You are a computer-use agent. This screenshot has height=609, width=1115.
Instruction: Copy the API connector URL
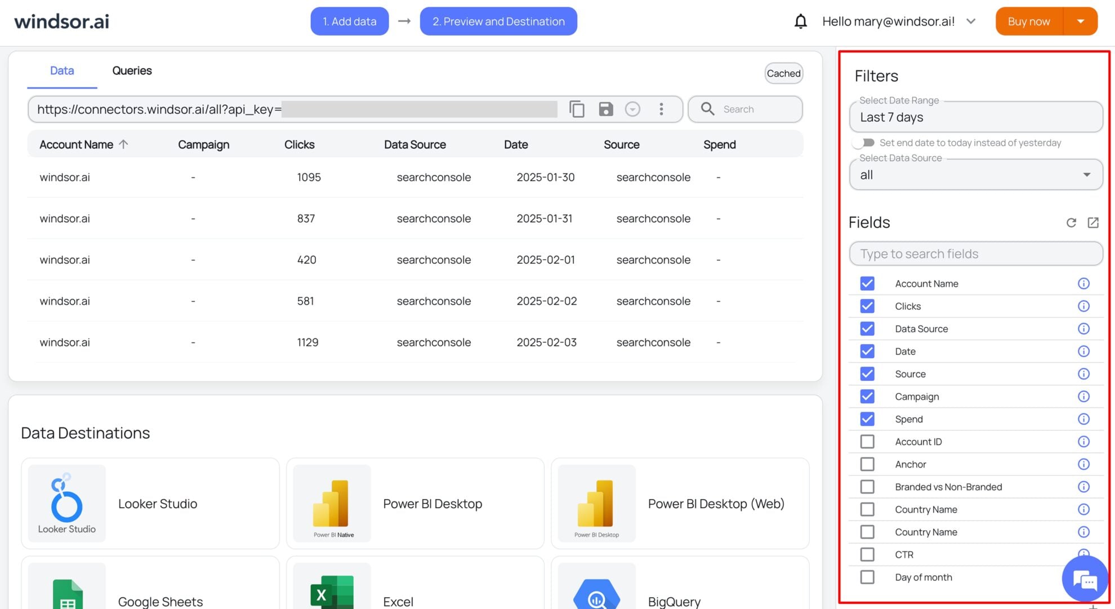click(576, 109)
